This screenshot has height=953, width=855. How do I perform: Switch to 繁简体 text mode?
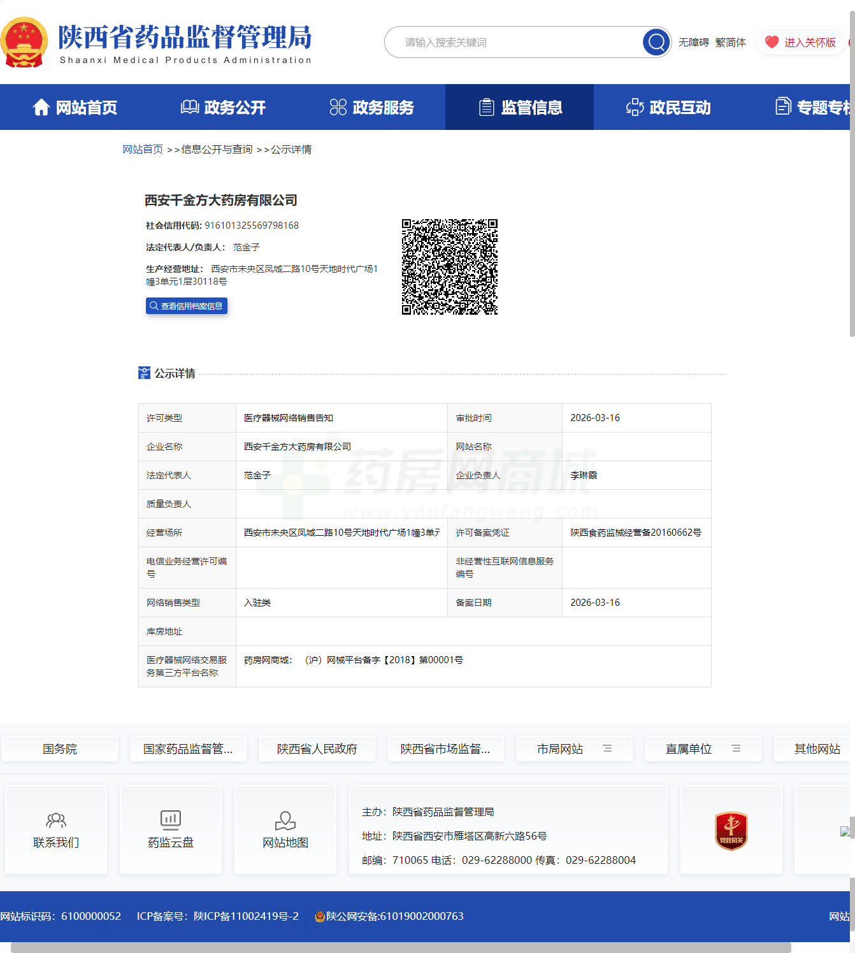[x=730, y=43]
